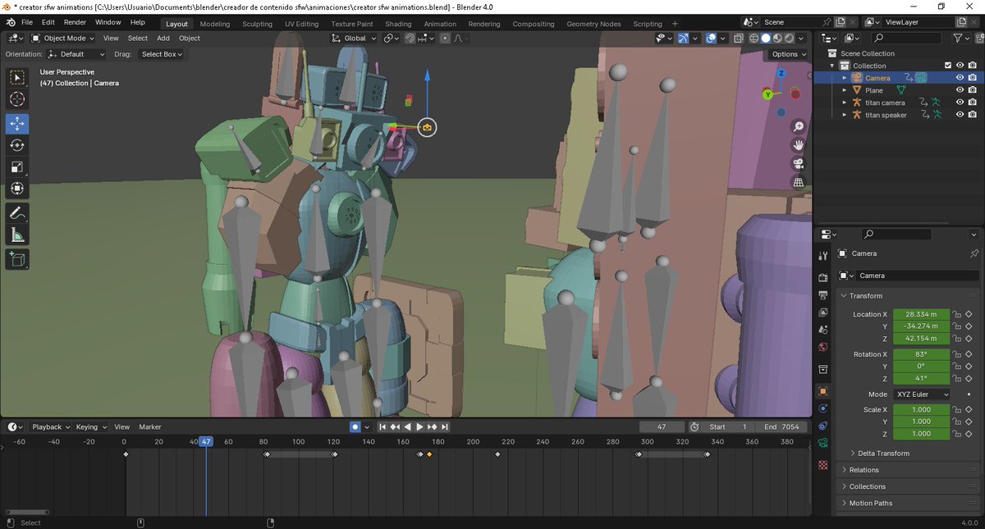Select the Transform tool
The image size is (985, 529).
(x=17, y=189)
